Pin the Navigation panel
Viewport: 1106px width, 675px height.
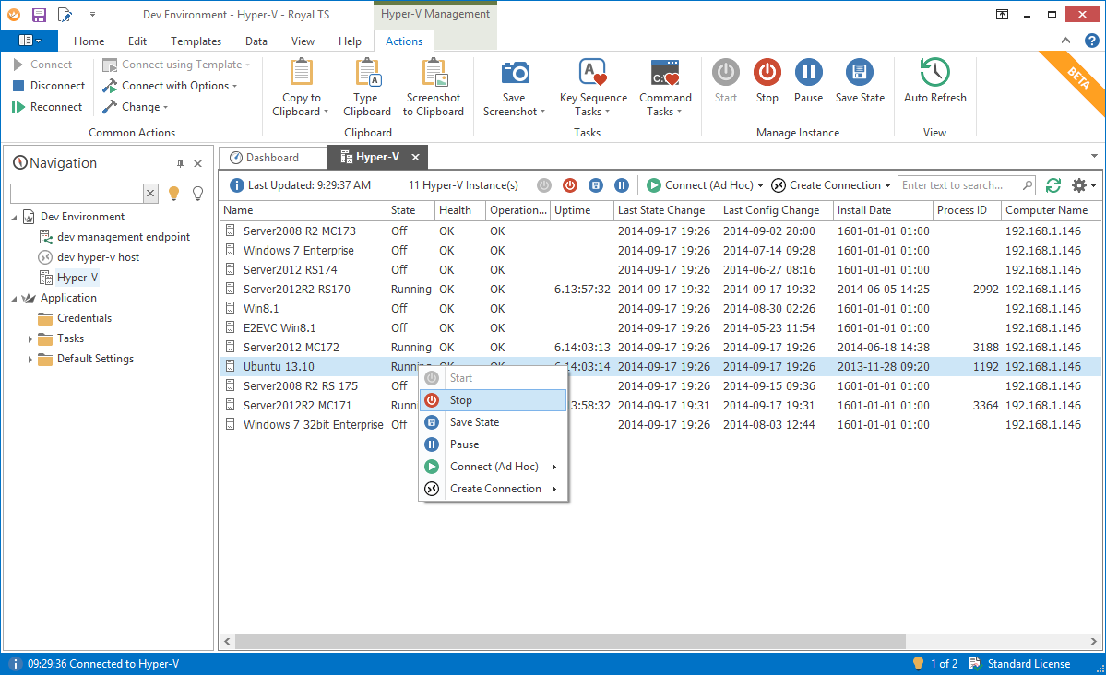(180, 164)
